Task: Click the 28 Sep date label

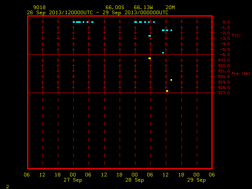Action: click(135, 180)
